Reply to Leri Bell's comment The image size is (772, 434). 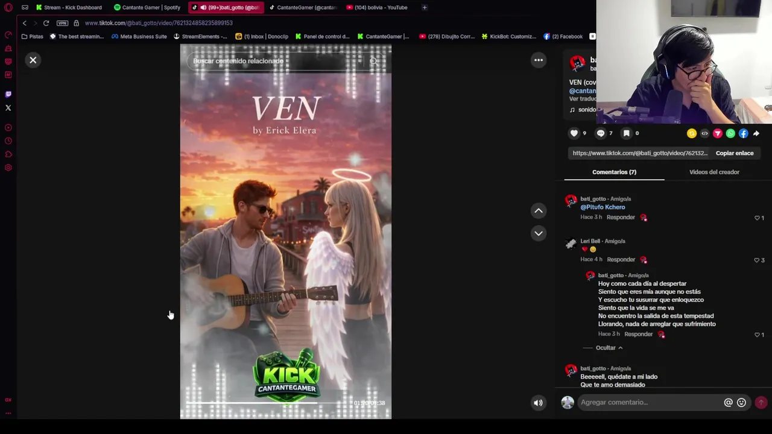[x=621, y=259]
